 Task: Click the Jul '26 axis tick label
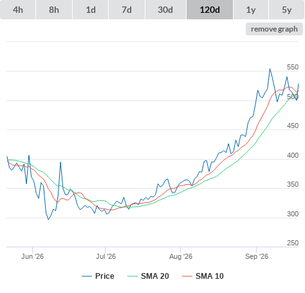tap(106, 256)
